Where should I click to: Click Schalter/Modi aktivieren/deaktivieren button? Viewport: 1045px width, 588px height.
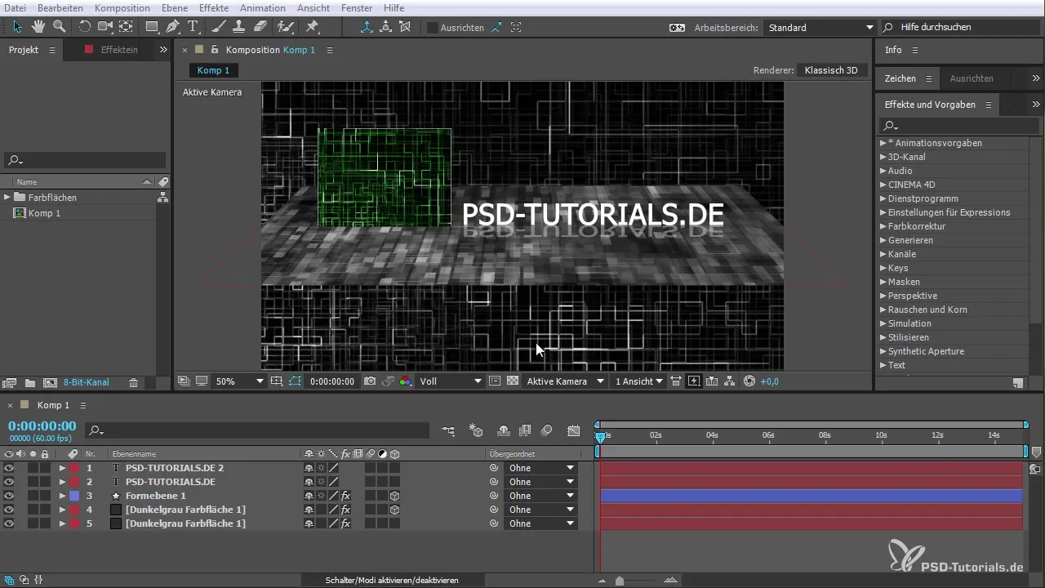click(392, 580)
